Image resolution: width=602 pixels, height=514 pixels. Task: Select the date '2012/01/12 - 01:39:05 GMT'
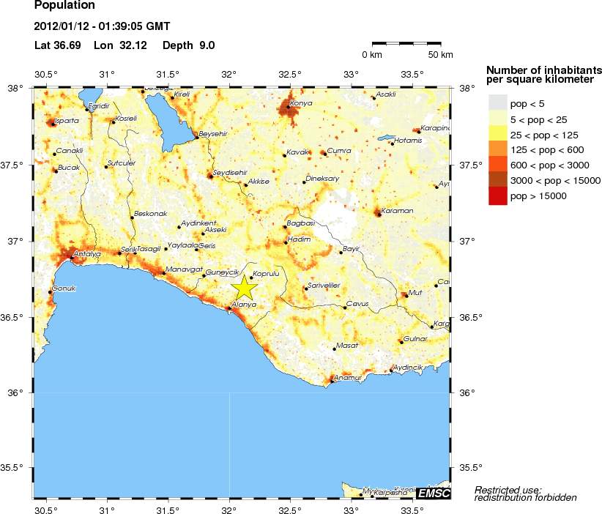[x=102, y=26]
